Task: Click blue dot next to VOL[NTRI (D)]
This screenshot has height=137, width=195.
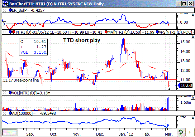Action: (10, 93)
